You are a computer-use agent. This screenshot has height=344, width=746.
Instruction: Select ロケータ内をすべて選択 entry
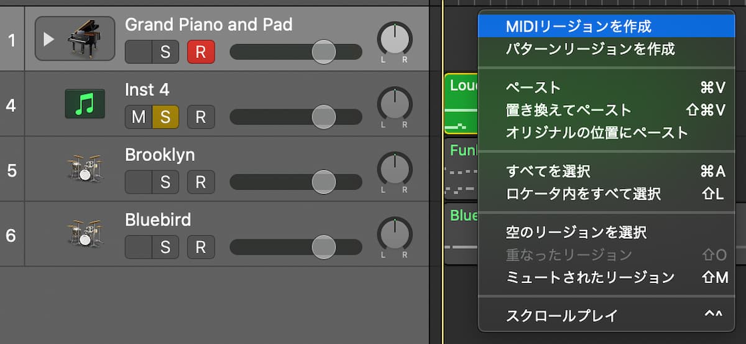(606, 193)
